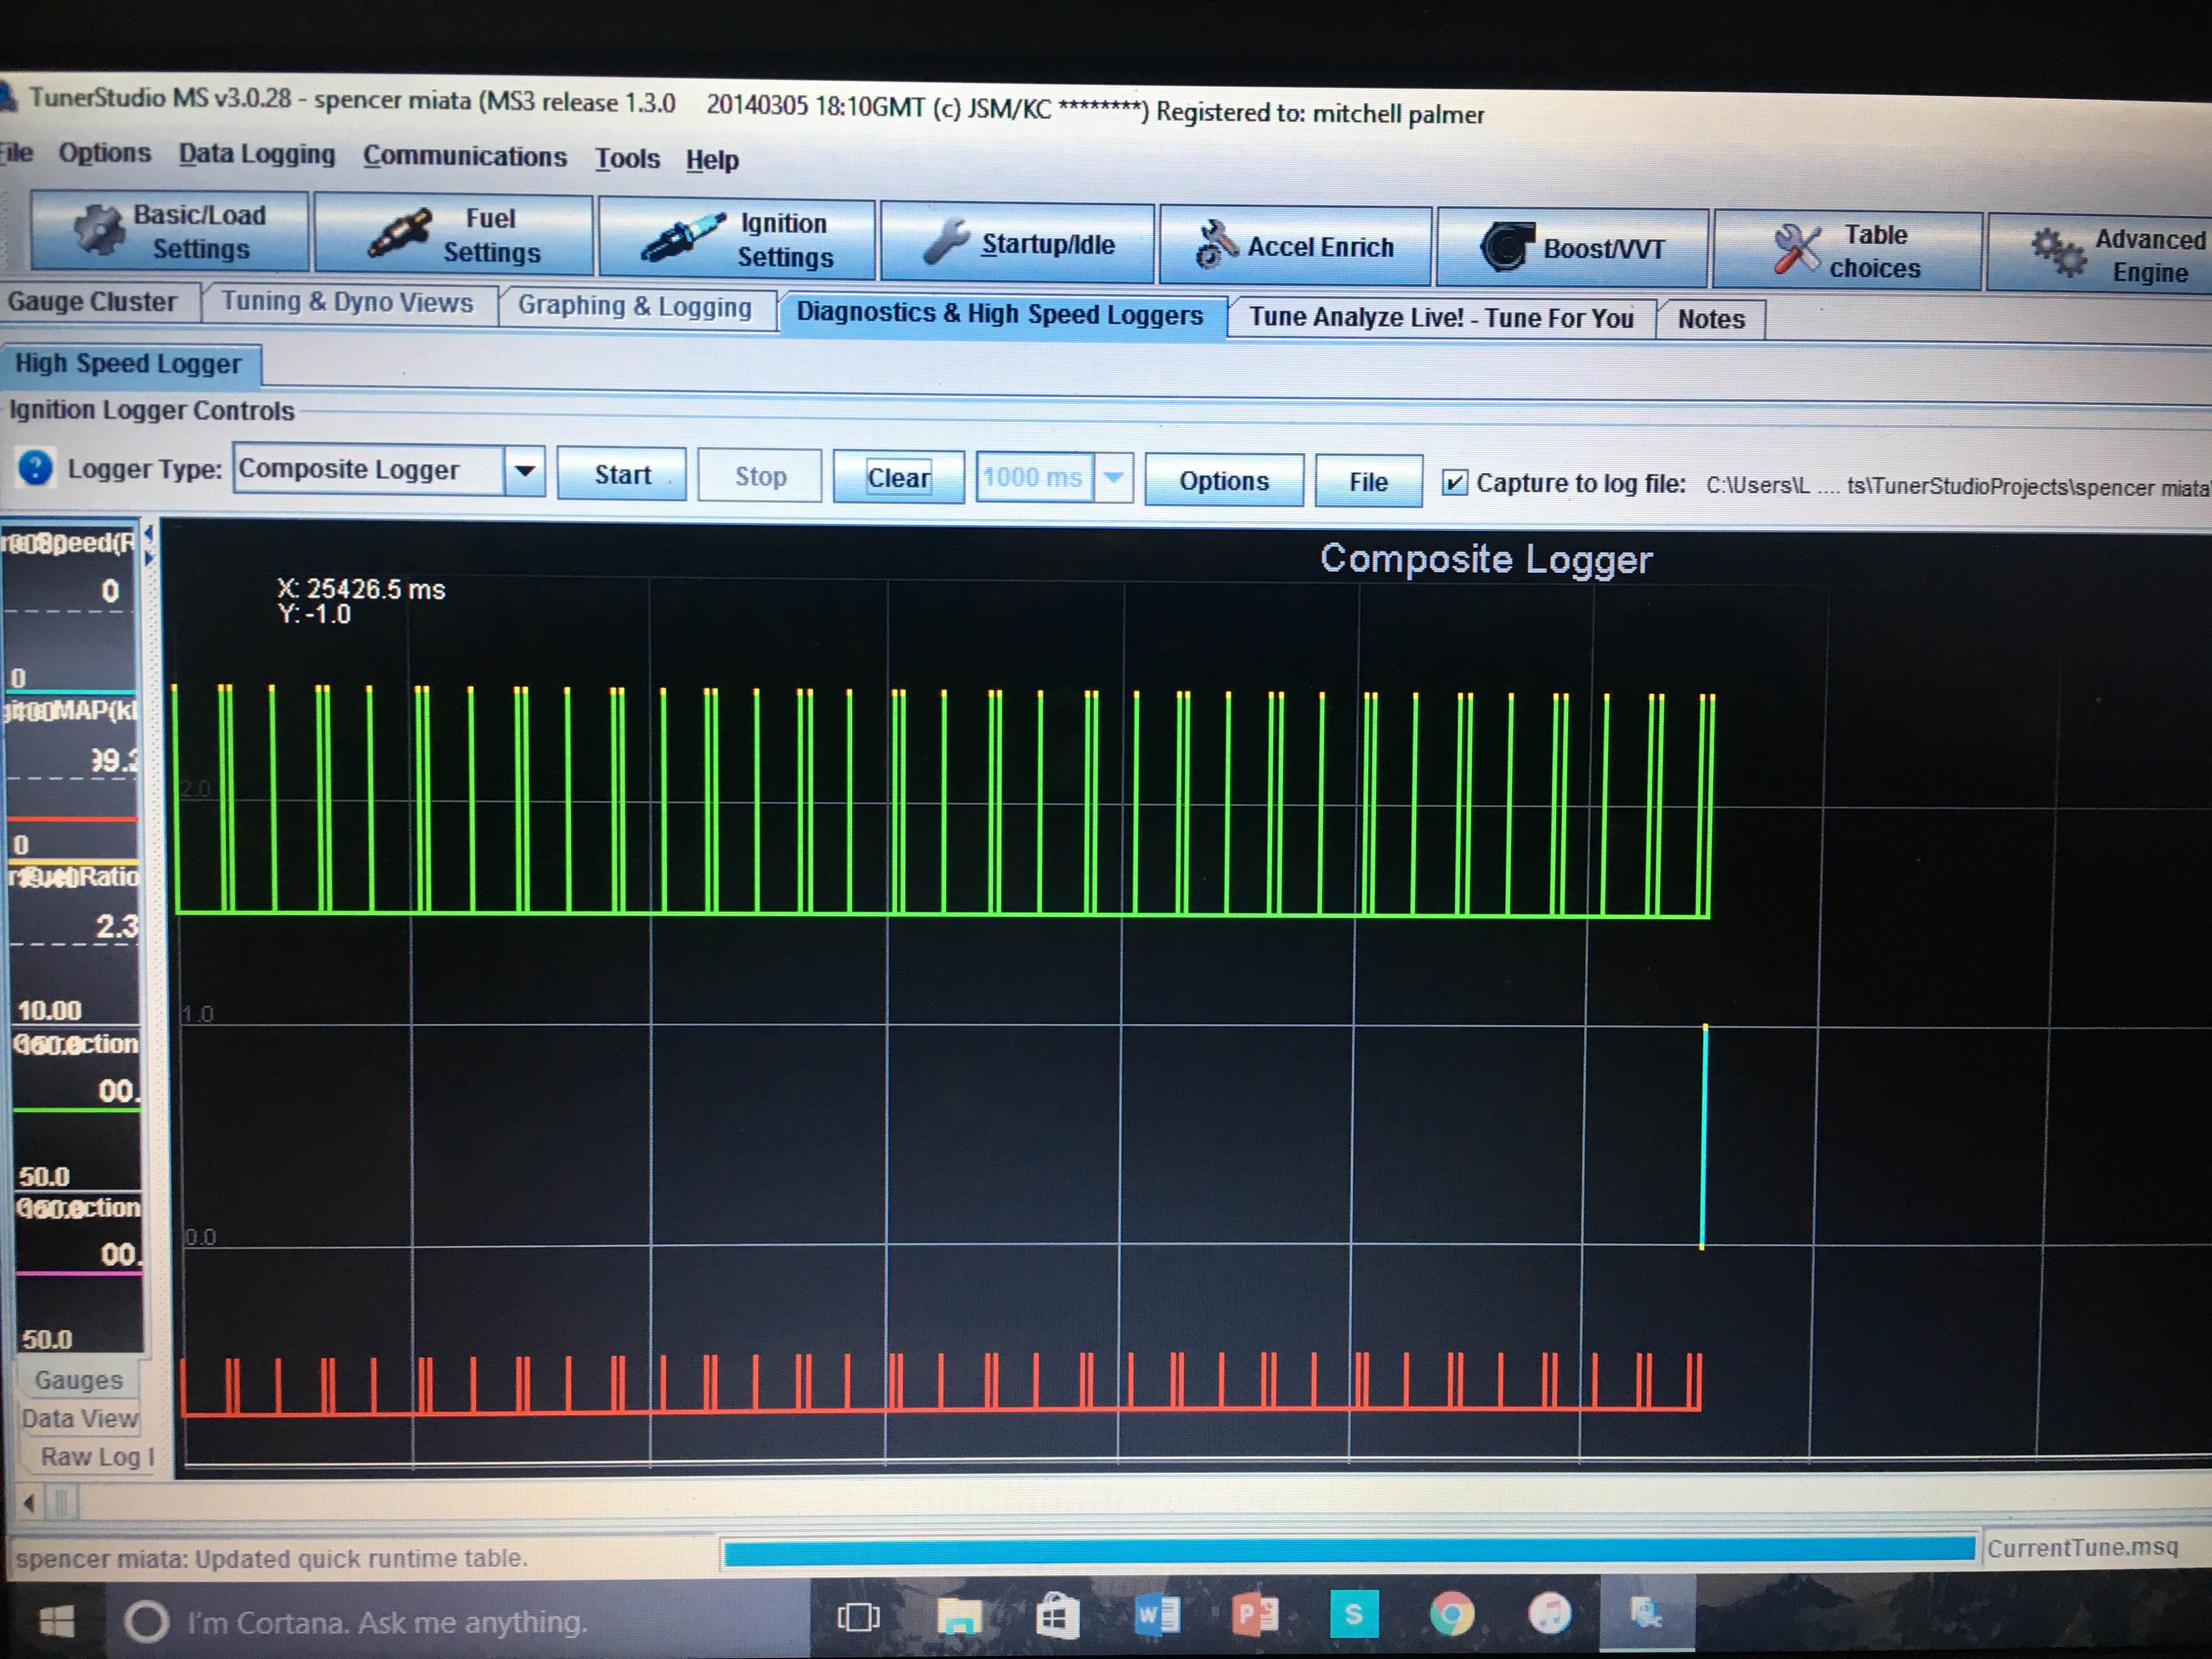This screenshot has width=2212, height=1659.
Task: Expand the Logger Type dropdown arrow
Action: coord(524,470)
